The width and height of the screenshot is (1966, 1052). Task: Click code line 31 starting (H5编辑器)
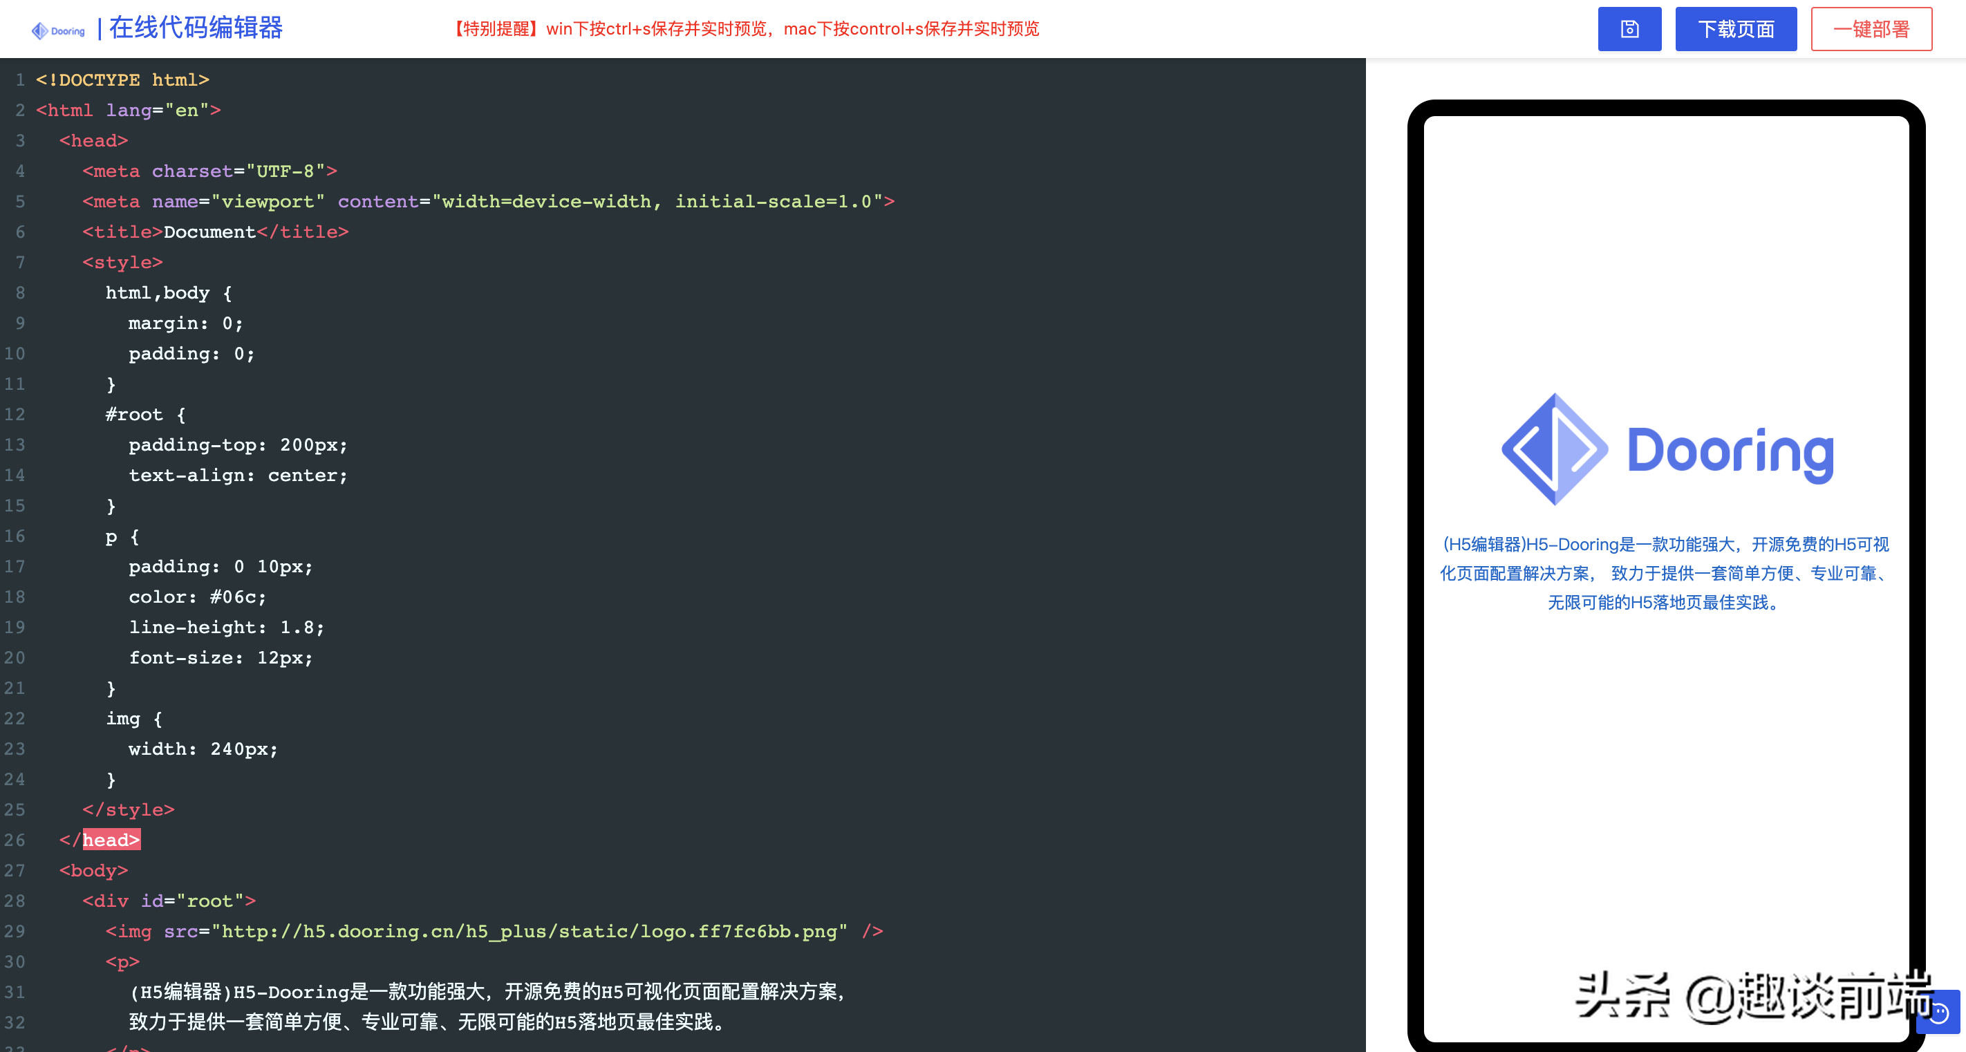(487, 992)
